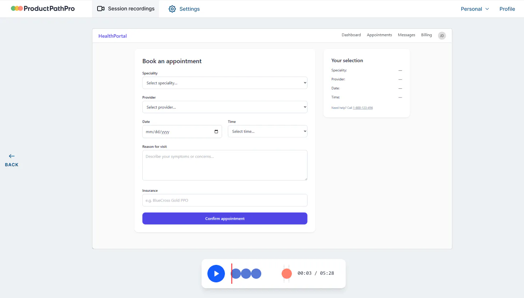Click the 1-800-123-456 help link
Viewport: 524px width, 298px height.
tap(363, 108)
